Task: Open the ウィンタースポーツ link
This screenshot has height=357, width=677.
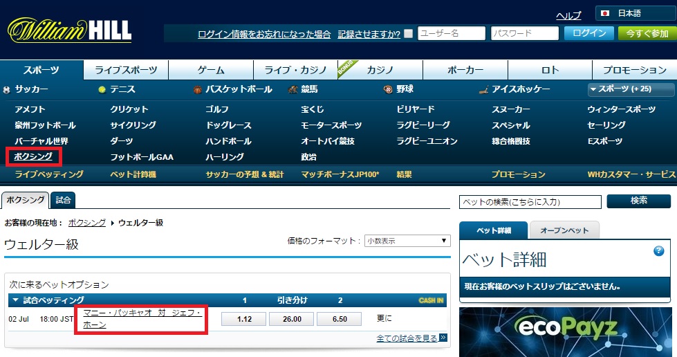Action: 621,109
